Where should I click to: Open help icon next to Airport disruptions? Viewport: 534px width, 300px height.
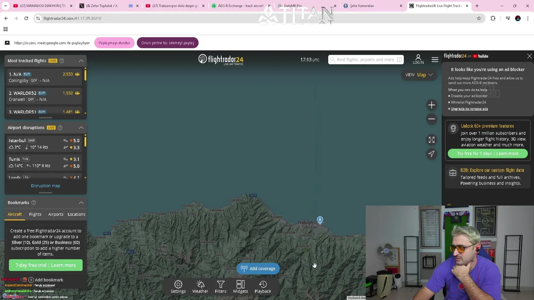(60, 127)
